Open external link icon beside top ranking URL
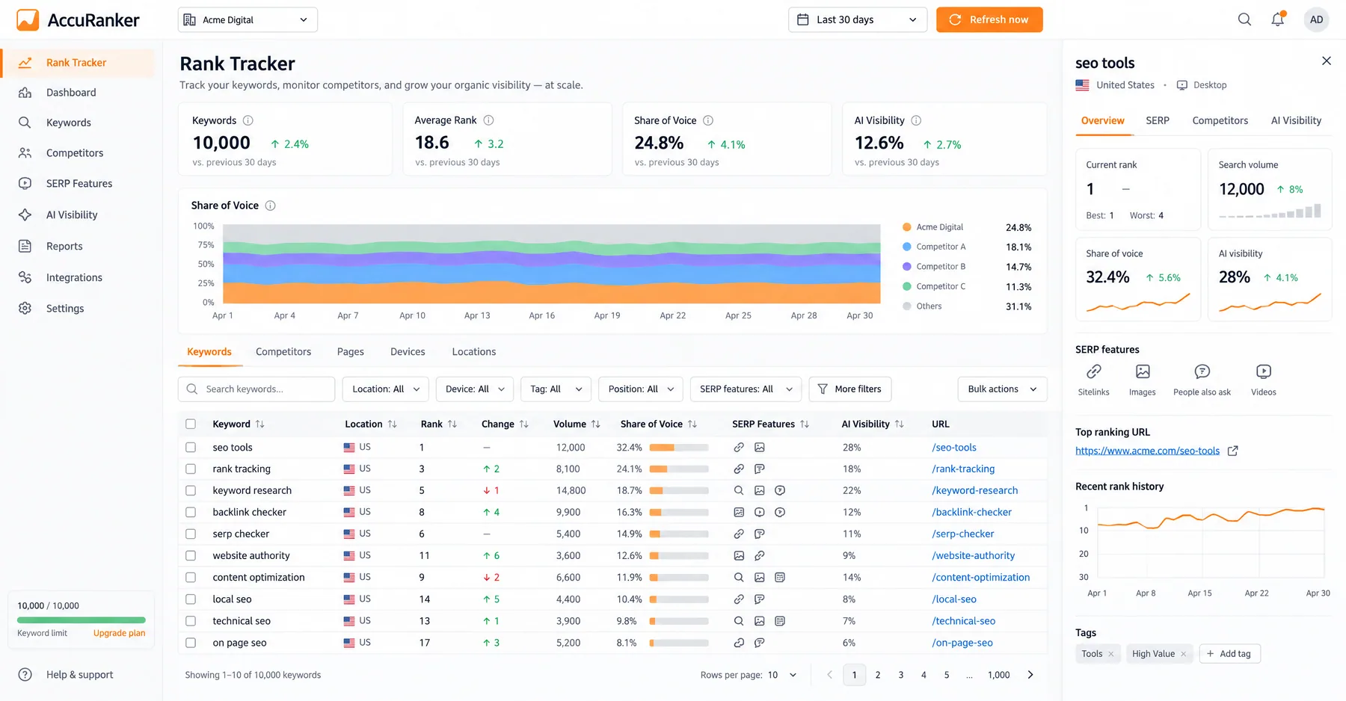1346x701 pixels. coord(1233,451)
